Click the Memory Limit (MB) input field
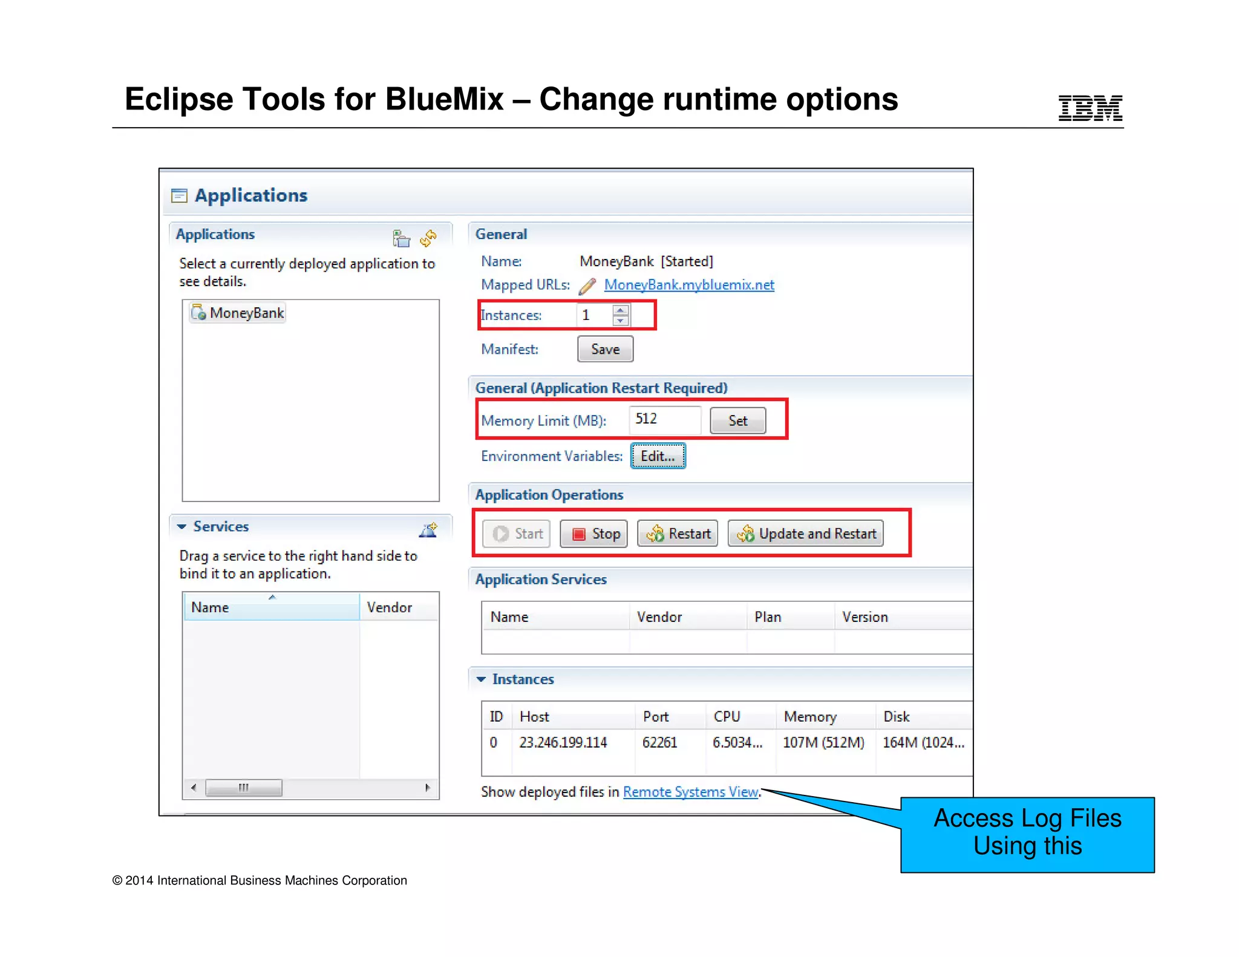1239x957 pixels. coord(665,420)
